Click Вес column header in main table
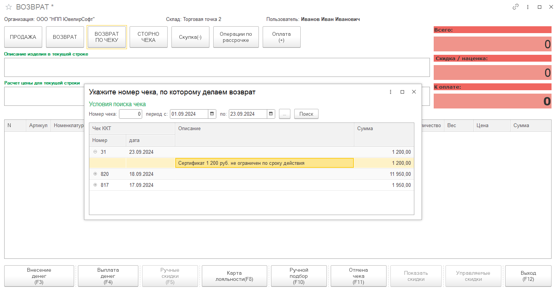 pyautogui.click(x=458, y=126)
